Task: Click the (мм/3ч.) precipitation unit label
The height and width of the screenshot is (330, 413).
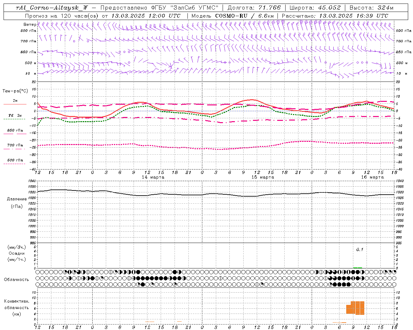Action: (x=17, y=247)
